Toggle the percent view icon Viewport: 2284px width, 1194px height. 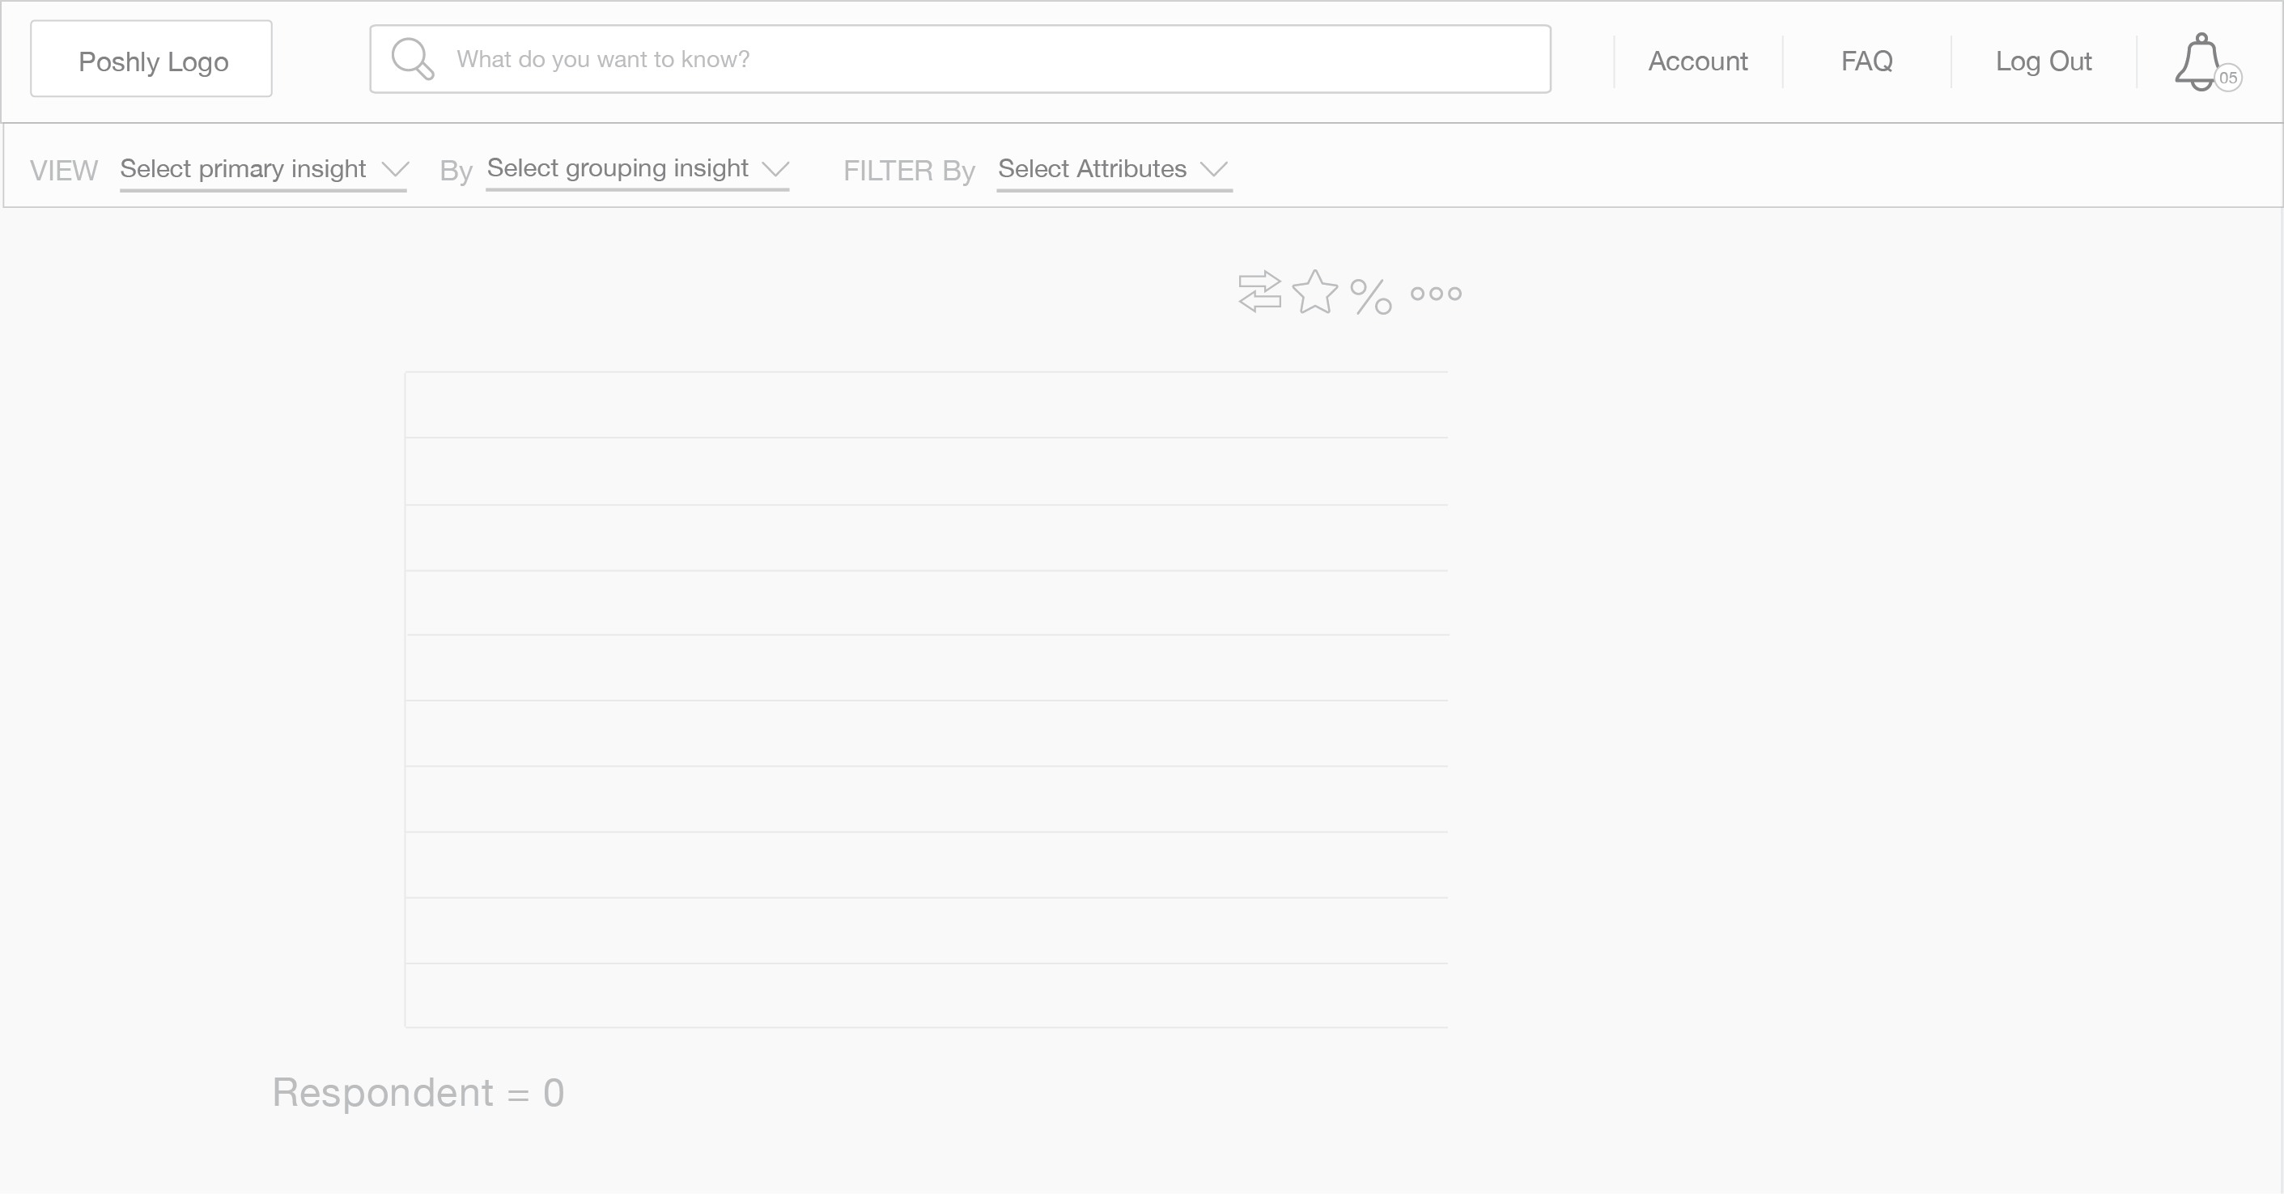1371,296
